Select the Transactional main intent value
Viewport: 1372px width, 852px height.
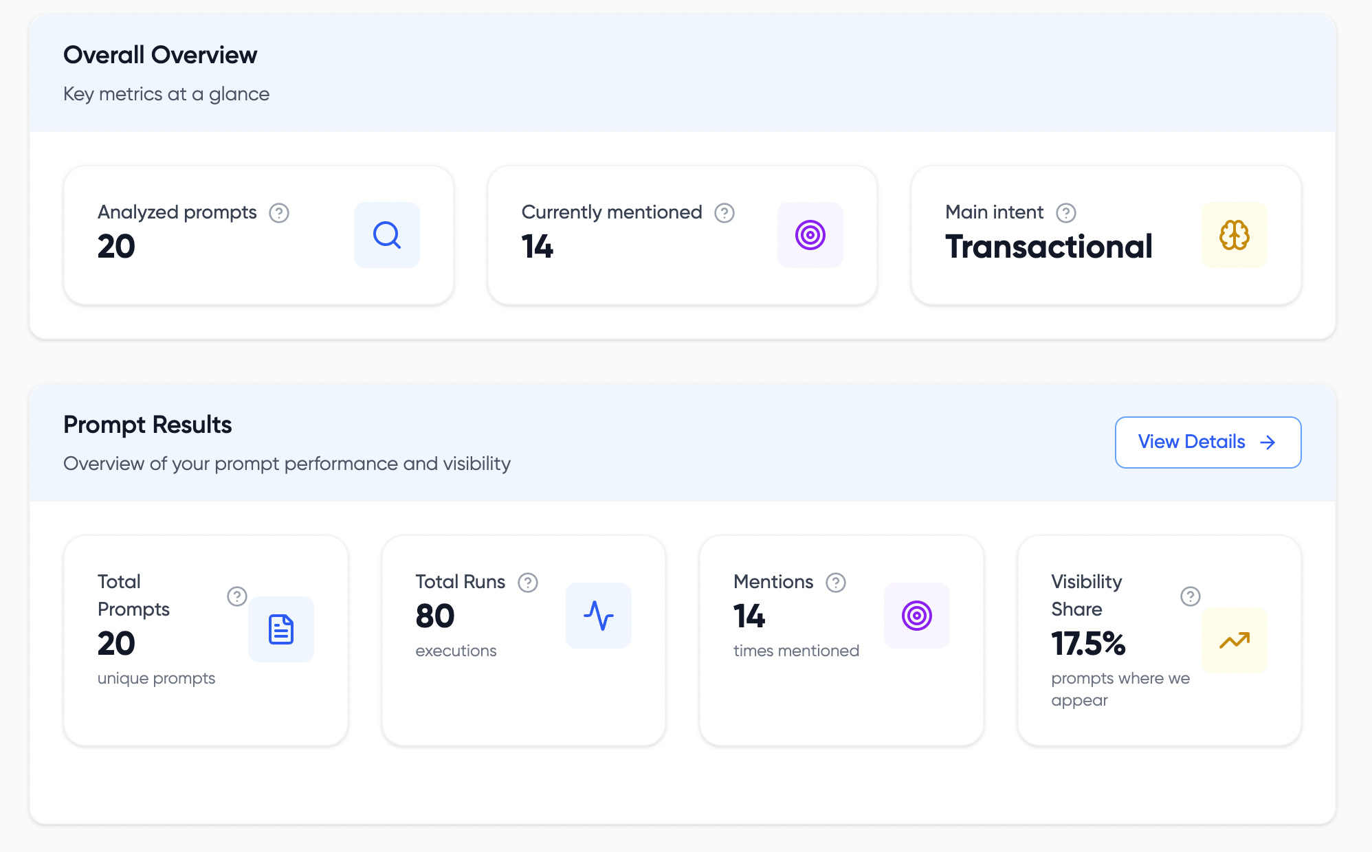(1048, 247)
